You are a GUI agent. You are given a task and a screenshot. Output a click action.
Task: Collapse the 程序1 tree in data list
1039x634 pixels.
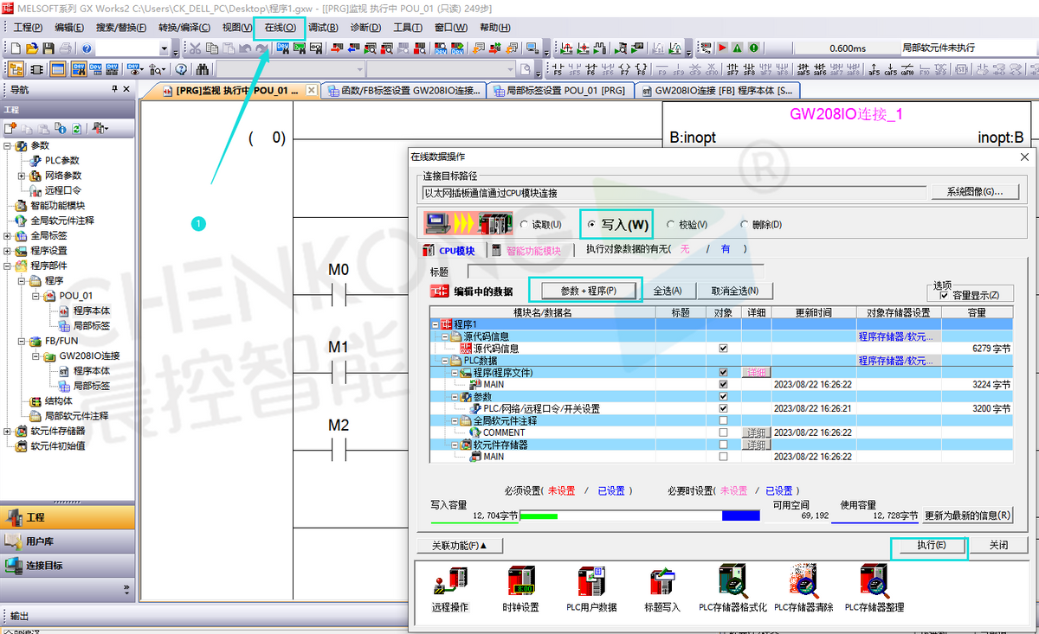coord(436,324)
